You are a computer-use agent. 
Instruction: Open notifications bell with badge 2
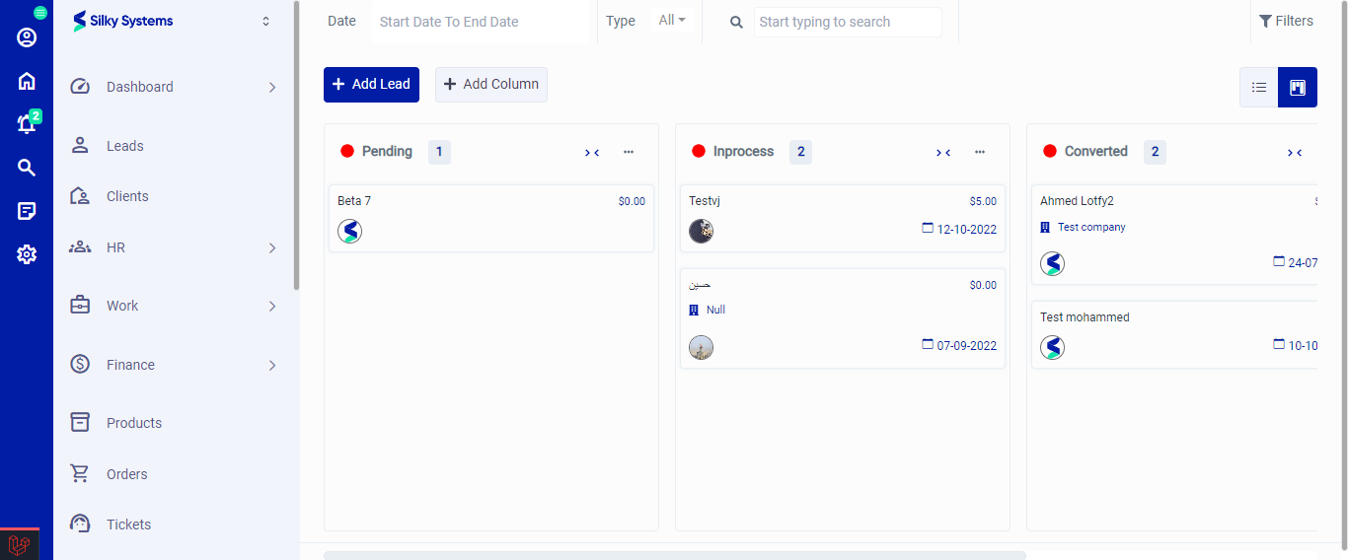(27, 124)
